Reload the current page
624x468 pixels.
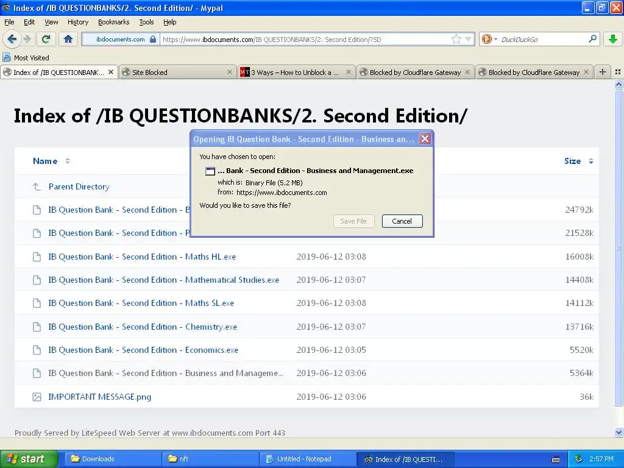coord(46,39)
